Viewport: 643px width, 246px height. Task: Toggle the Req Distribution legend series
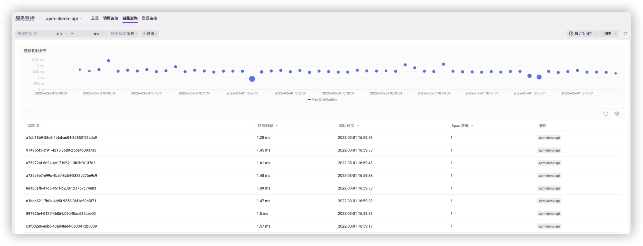tap(322, 99)
